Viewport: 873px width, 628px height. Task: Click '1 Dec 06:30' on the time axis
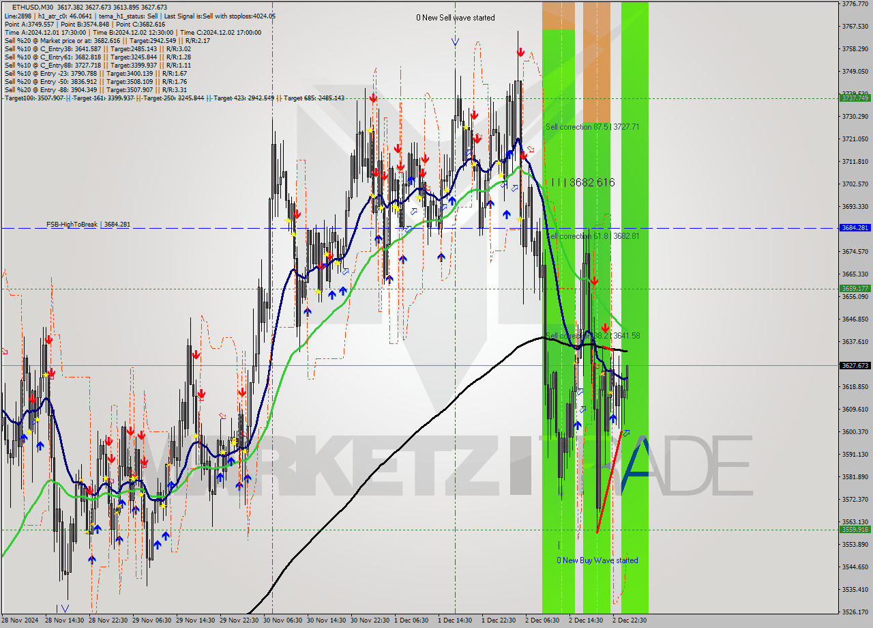(x=413, y=620)
